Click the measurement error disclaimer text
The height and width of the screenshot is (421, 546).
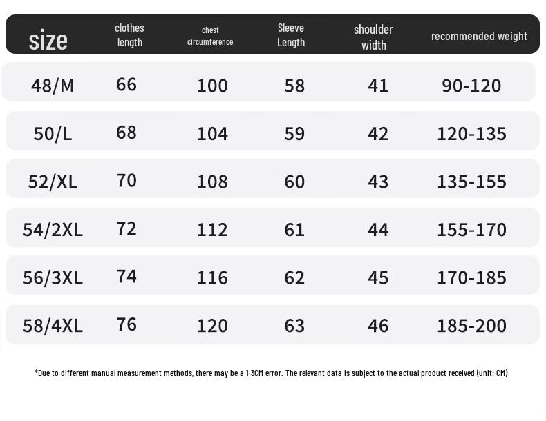(x=271, y=373)
